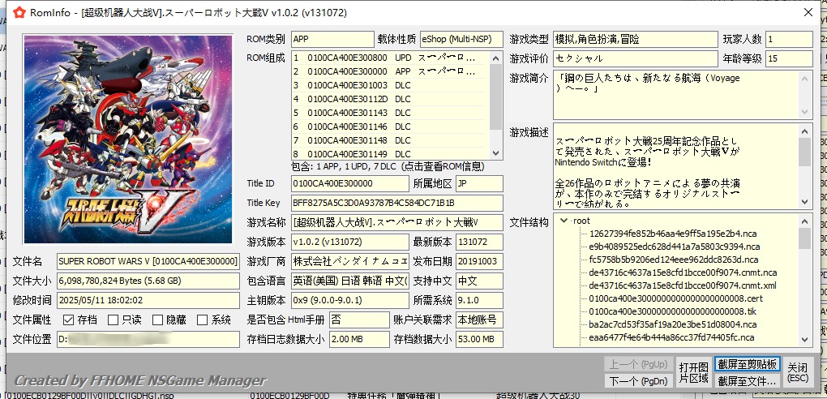Click up arrow of file structure scrollbar
The image size is (827, 399).
[x=804, y=221]
